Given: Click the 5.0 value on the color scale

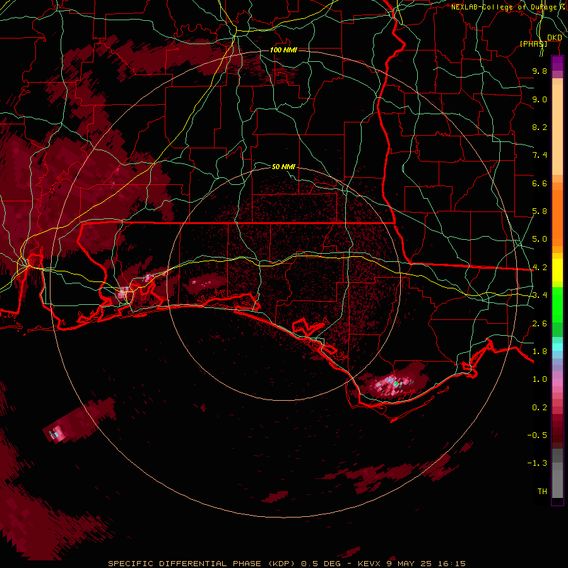Looking at the screenshot, I should click(540, 239).
